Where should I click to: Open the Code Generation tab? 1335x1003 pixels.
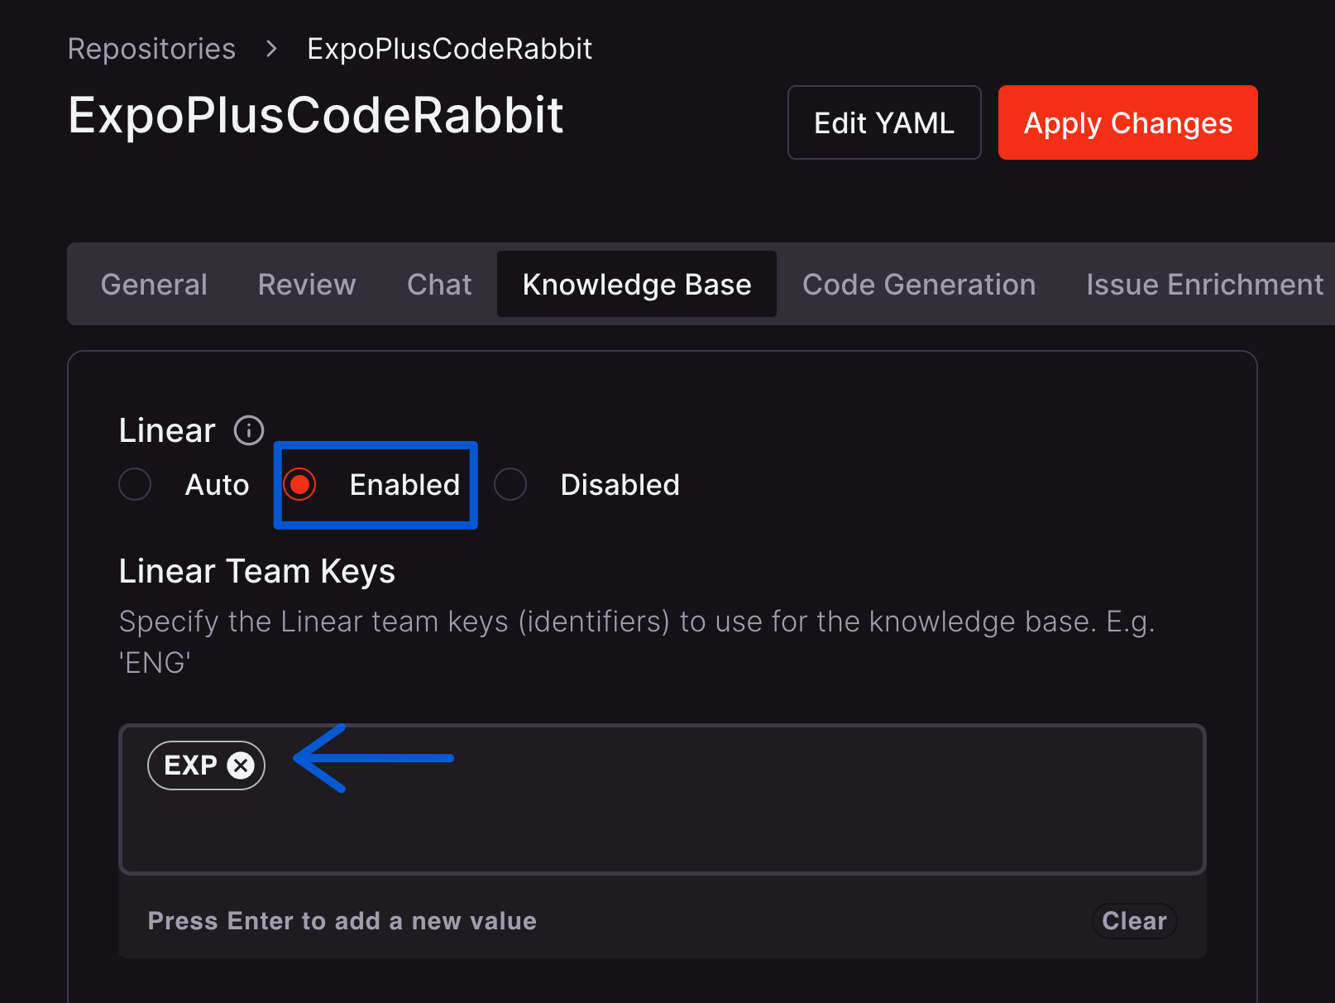(918, 284)
